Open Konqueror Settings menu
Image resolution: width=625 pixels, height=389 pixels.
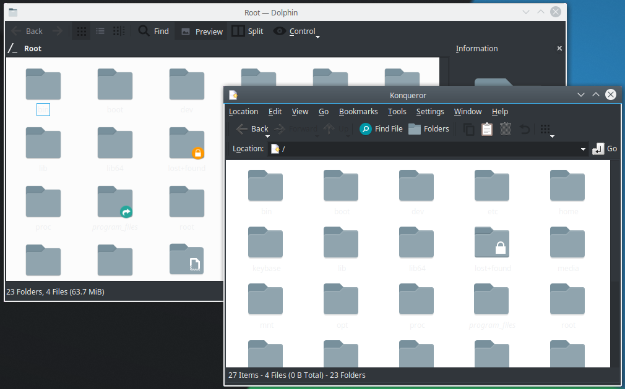pos(430,111)
